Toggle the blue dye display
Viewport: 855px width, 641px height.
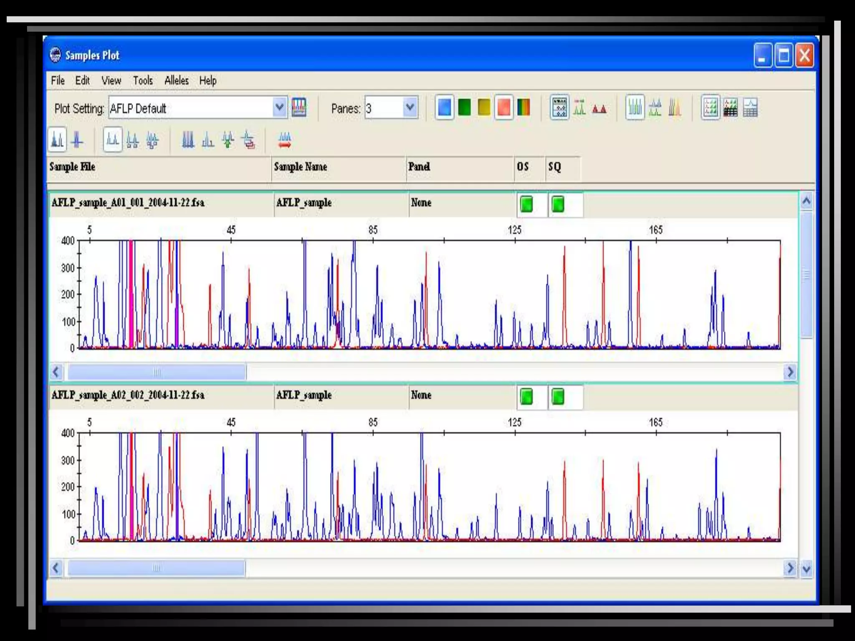click(444, 108)
